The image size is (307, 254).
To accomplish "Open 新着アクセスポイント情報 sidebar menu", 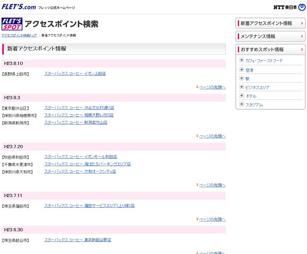I will [x=270, y=23].
